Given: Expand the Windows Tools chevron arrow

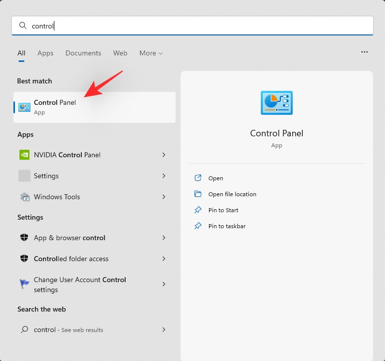Looking at the screenshot, I should 164,197.
